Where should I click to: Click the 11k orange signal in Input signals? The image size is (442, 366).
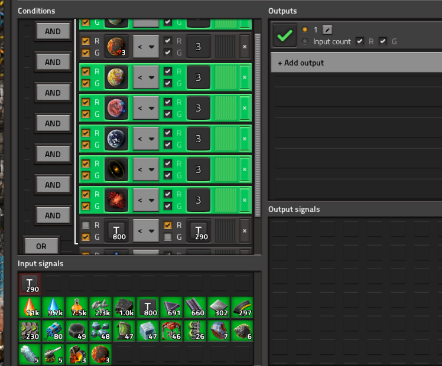pyautogui.click(x=30, y=308)
